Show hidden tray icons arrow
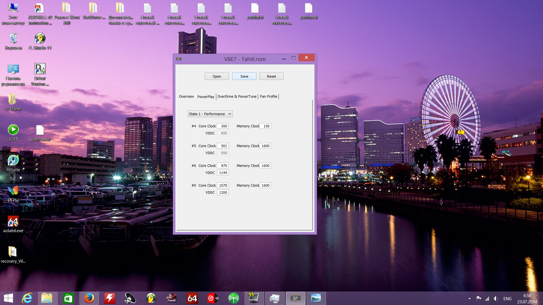Viewport: 543px width, 305px height. [x=469, y=299]
